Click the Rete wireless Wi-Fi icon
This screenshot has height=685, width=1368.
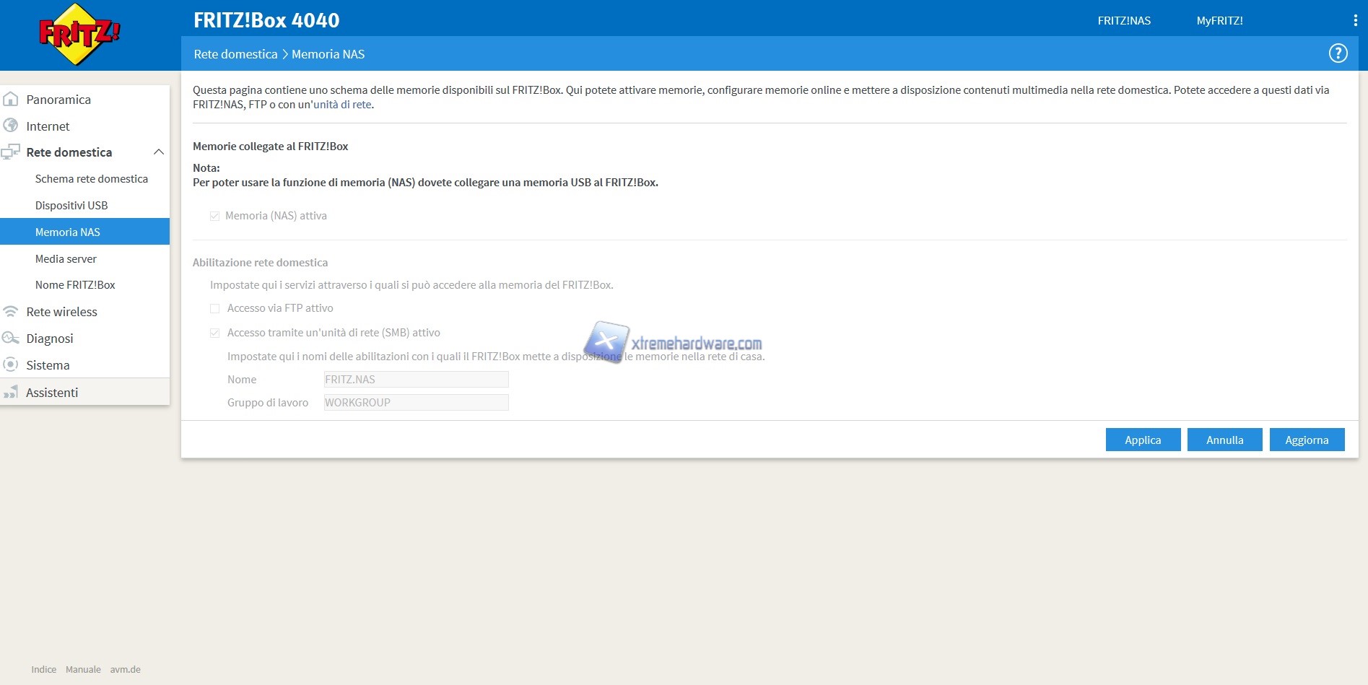point(11,312)
